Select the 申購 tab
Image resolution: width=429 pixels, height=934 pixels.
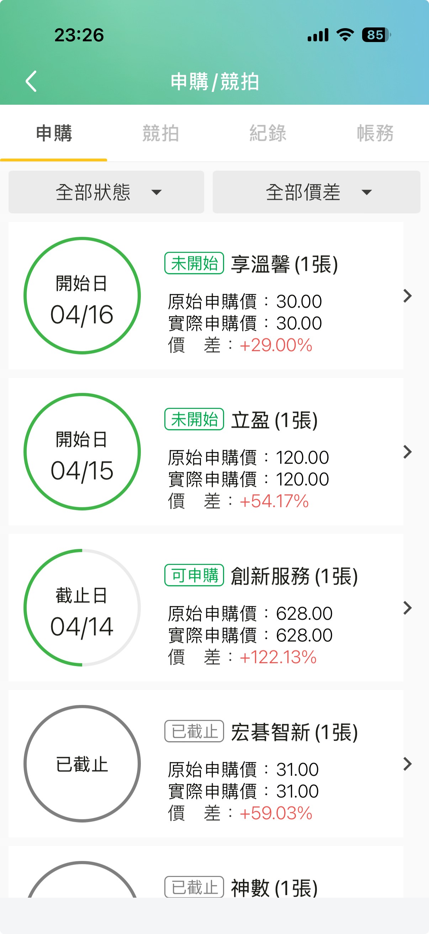click(54, 133)
